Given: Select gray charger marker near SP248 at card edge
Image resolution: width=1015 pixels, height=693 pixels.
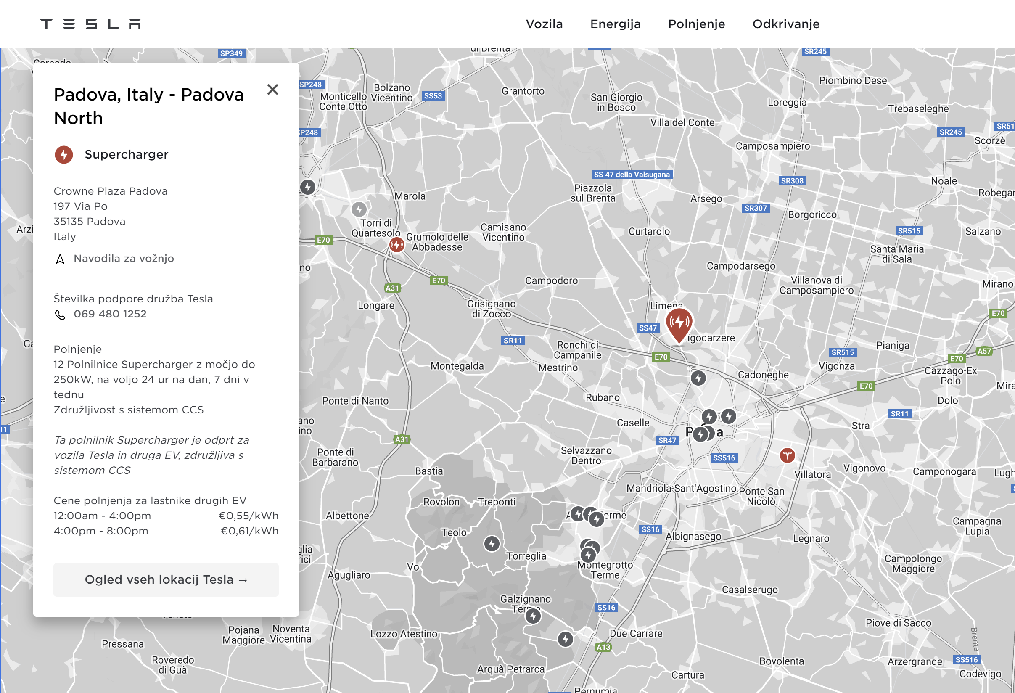Looking at the screenshot, I should [307, 188].
